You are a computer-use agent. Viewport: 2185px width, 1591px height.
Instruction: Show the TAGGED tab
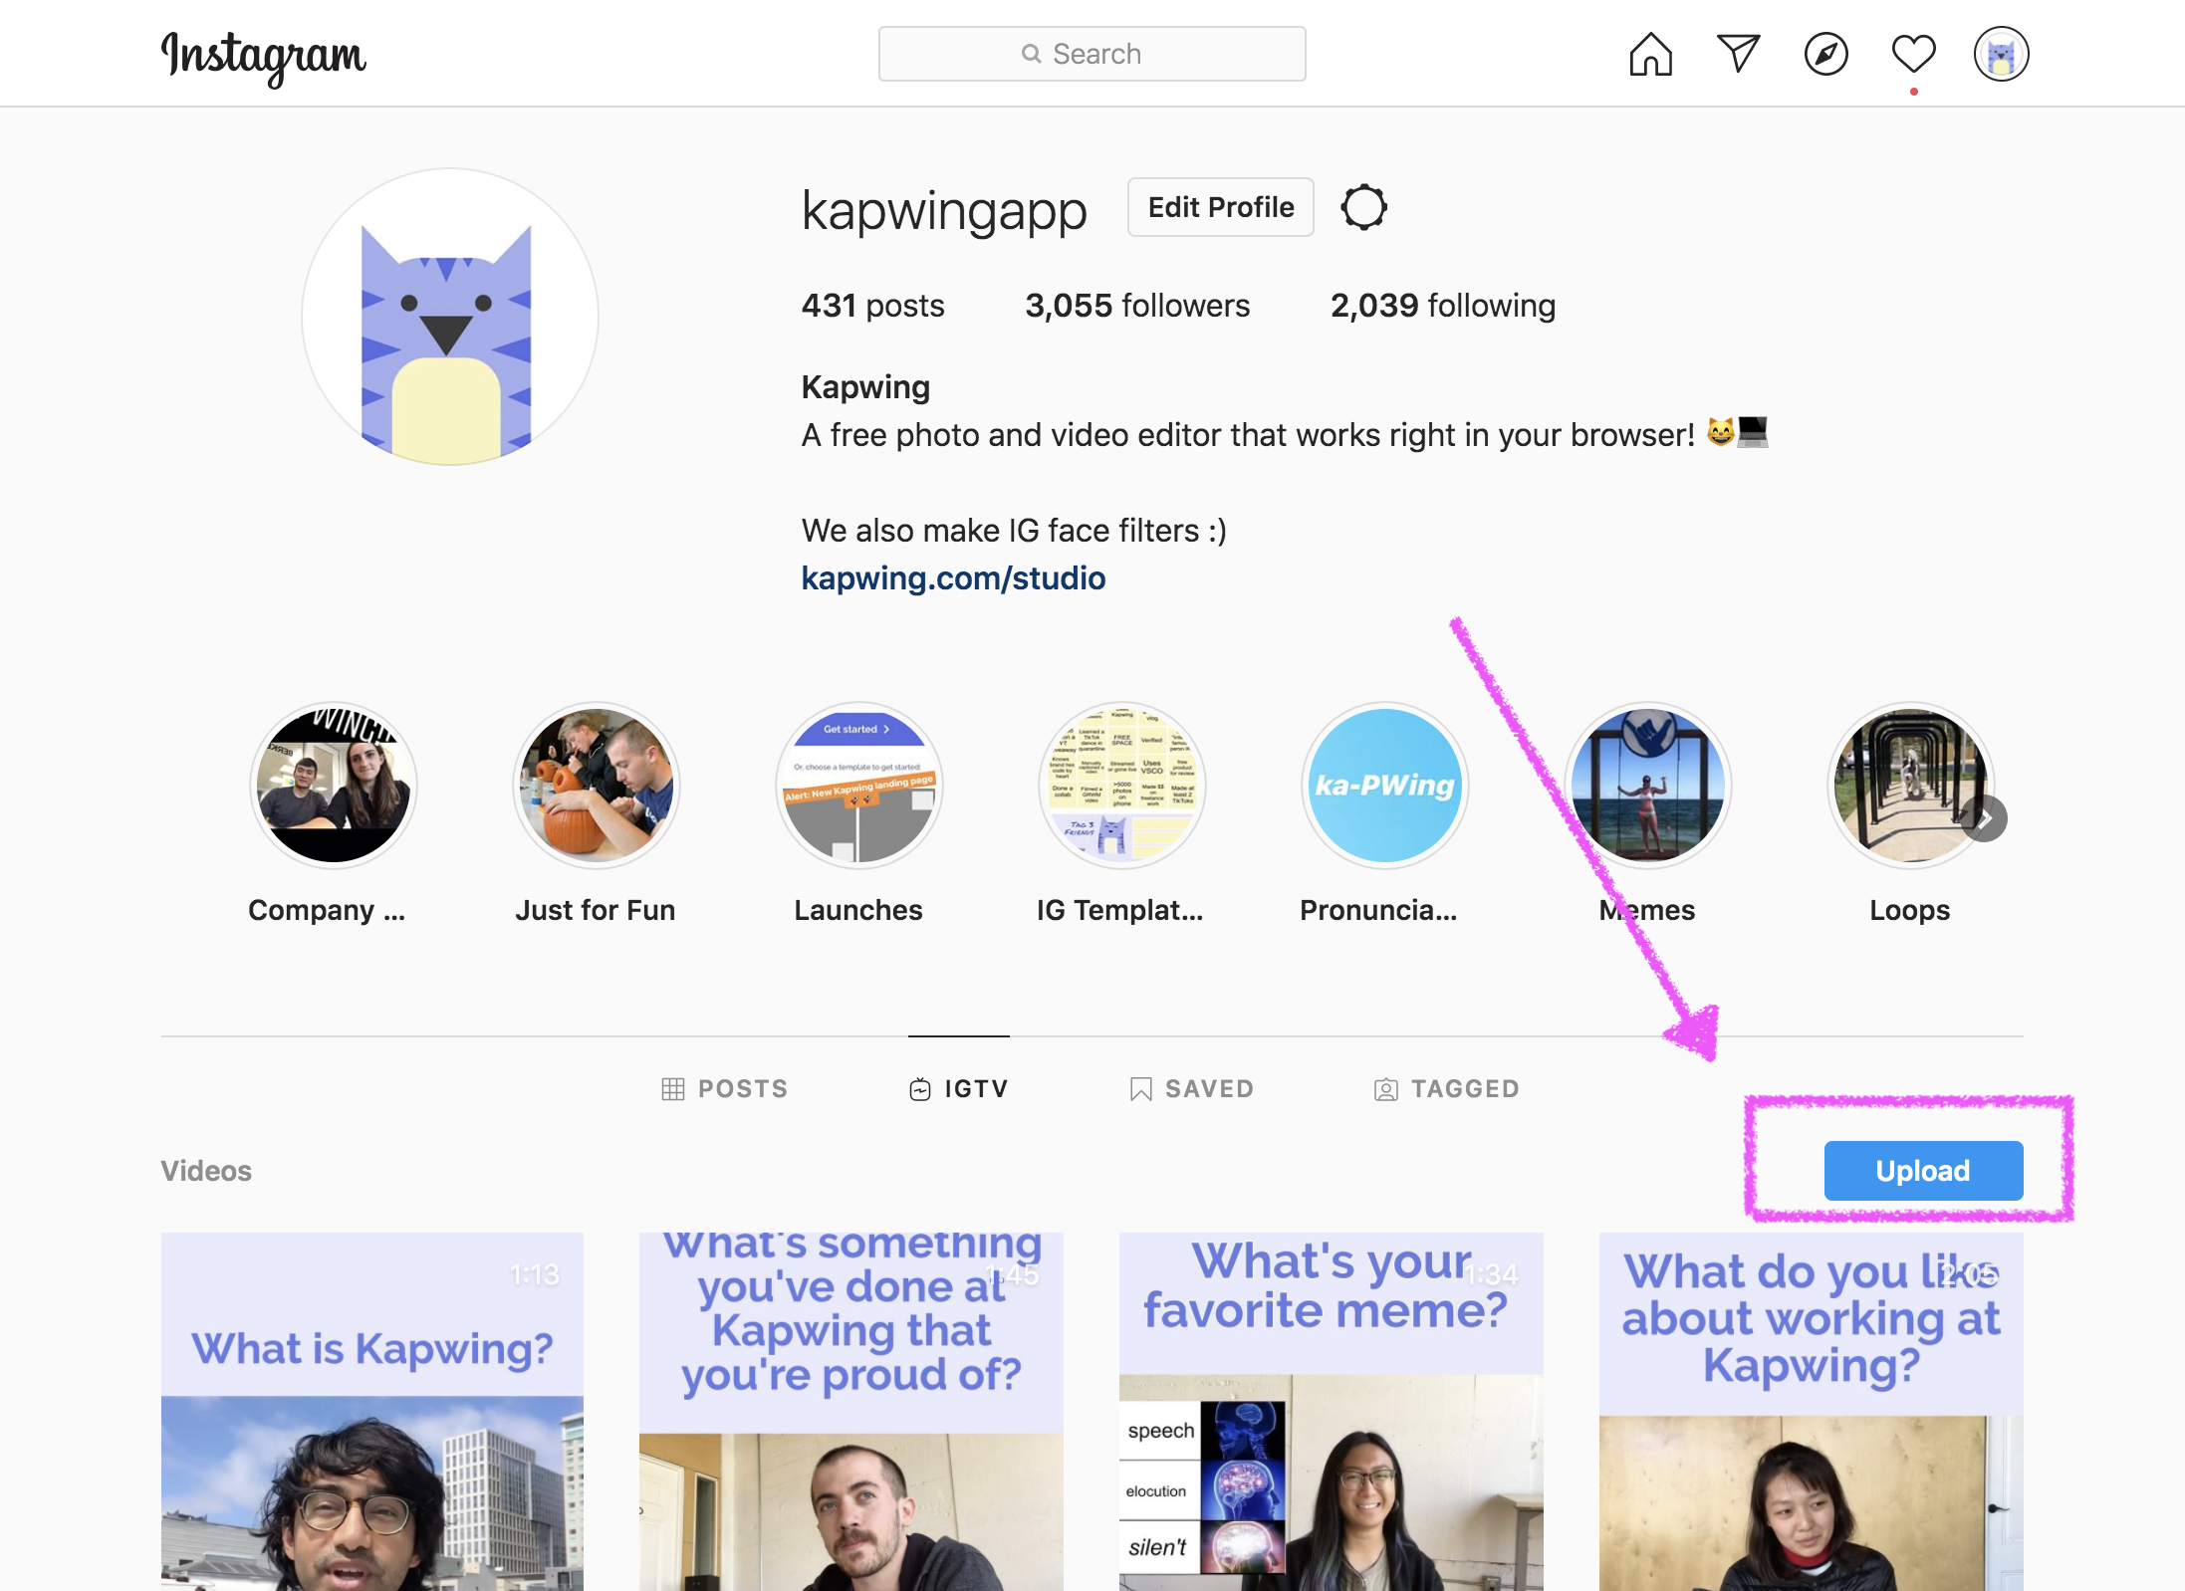[1447, 1088]
